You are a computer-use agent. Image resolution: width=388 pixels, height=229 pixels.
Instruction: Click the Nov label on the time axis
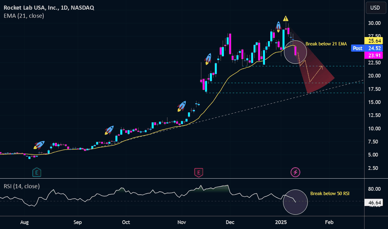pos(182,222)
